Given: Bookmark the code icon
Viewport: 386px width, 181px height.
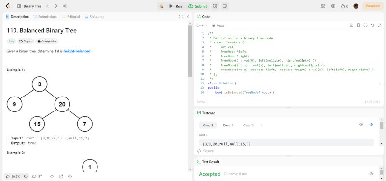Looking at the screenshot, I should coord(358,25).
